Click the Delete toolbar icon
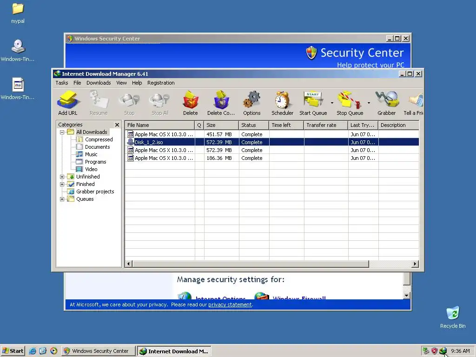The image size is (476, 357). pos(190,103)
